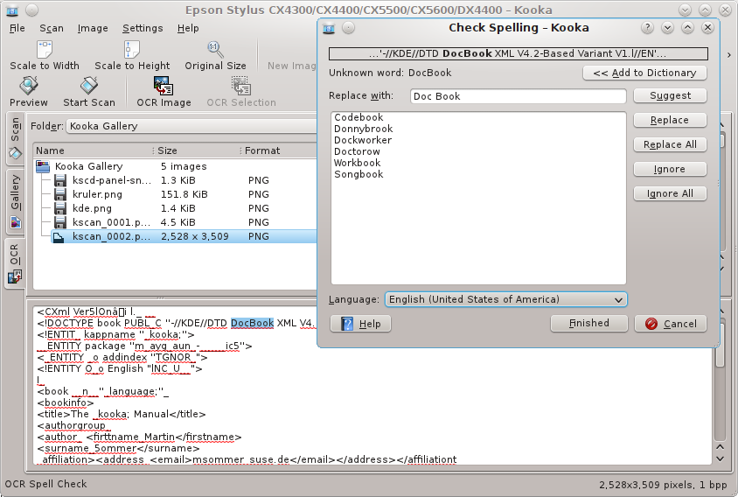
Task: Open the File menu
Action: click(x=17, y=28)
